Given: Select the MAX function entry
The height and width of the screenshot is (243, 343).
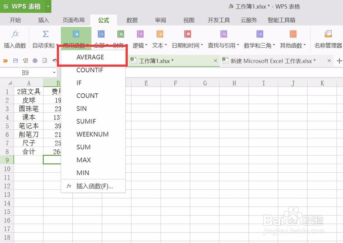Looking at the screenshot, I should 83,160.
